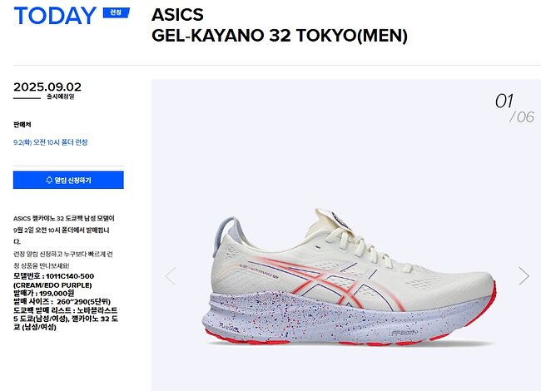The height and width of the screenshot is (391, 541).
Task: Click the ASICS brand heading
Action: (x=177, y=14)
